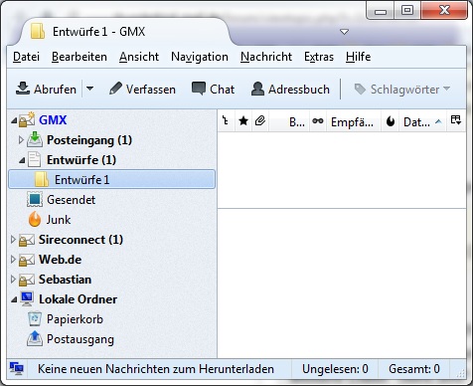Expand the Posteingang folder triangle
The height and width of the screenshot is (386, 473).
(21, 140)
